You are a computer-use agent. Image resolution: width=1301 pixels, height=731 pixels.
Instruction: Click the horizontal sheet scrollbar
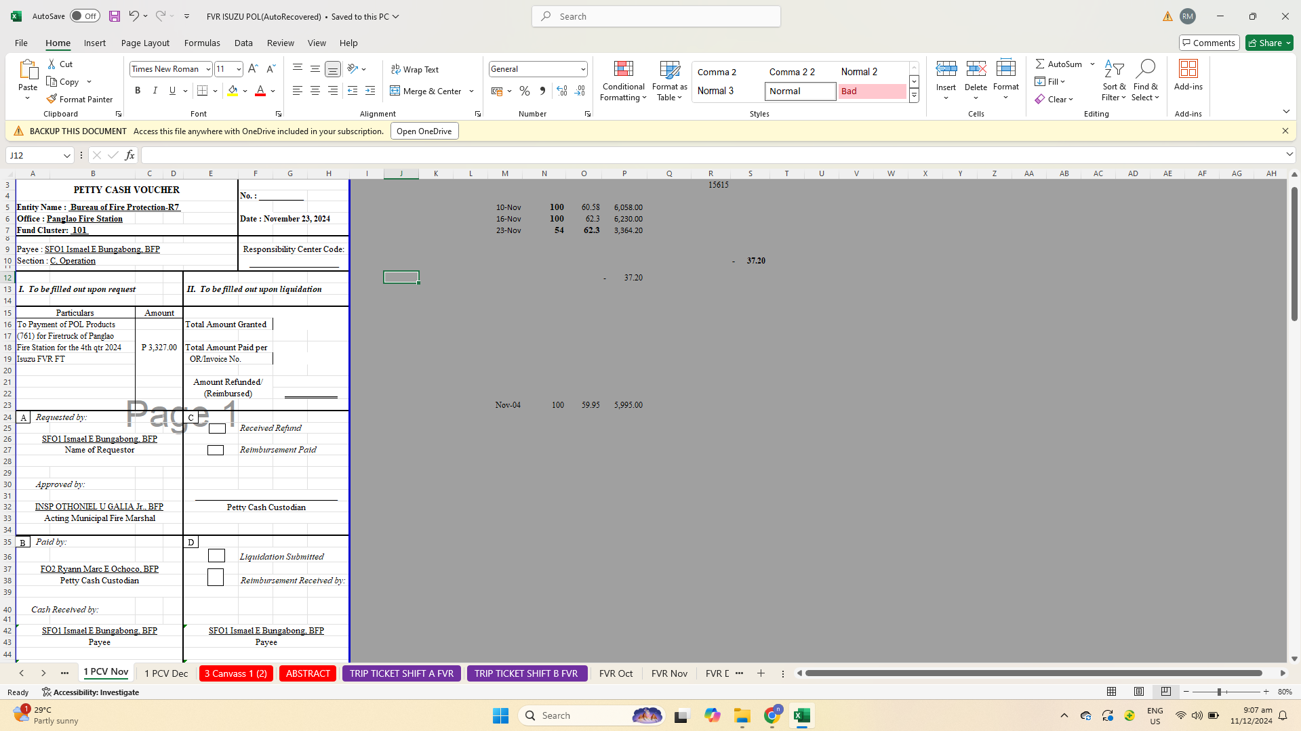coord(1034,673)
